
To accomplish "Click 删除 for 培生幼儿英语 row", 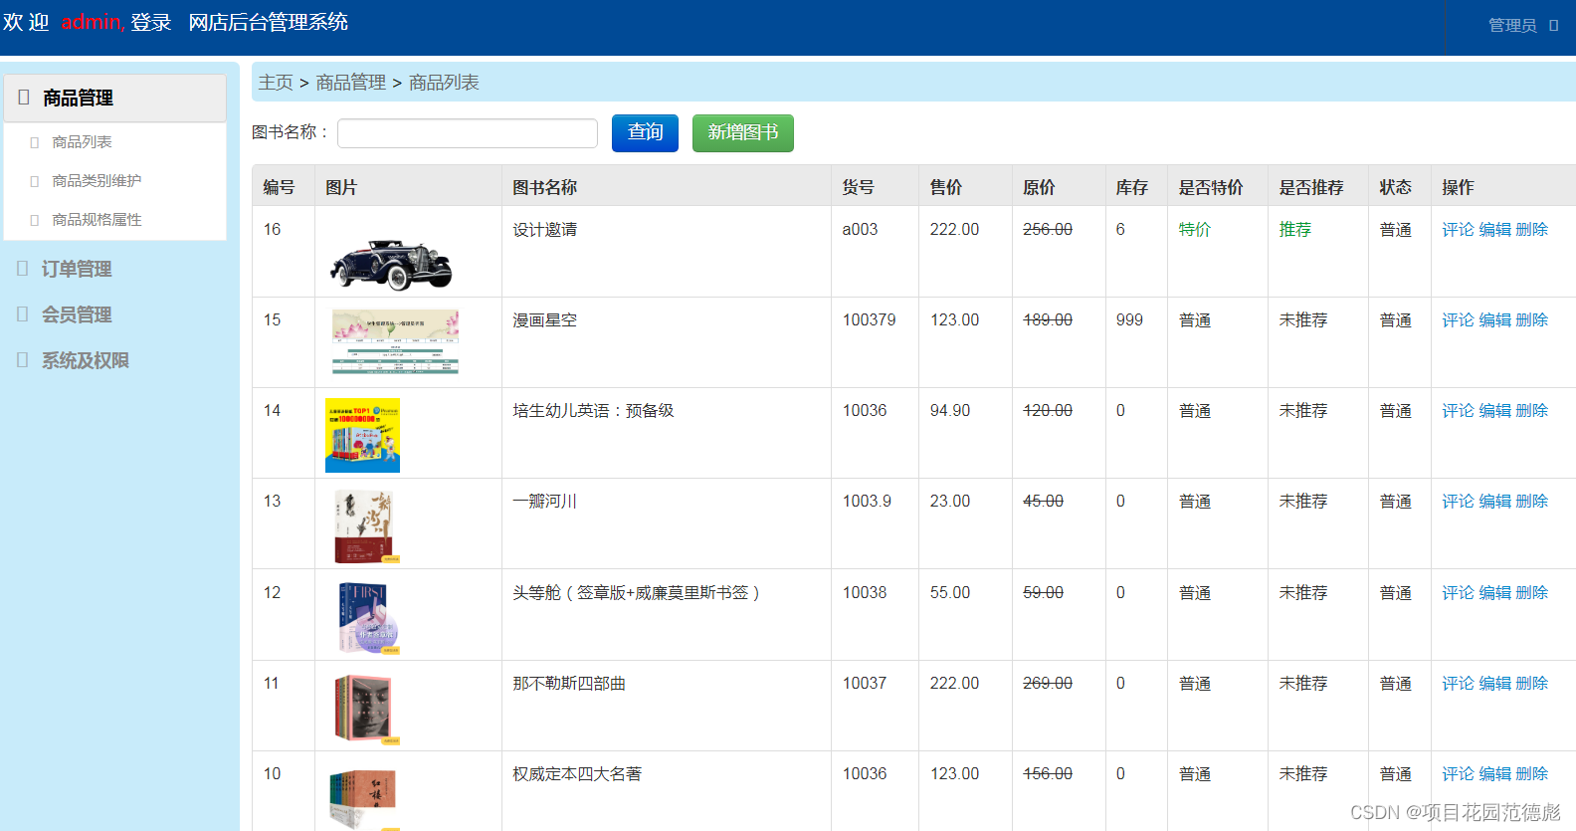I will click(x=1532, y=411).
